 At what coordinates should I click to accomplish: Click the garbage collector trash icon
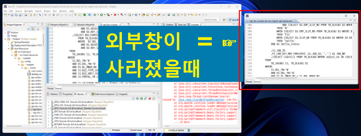point(189,130)
